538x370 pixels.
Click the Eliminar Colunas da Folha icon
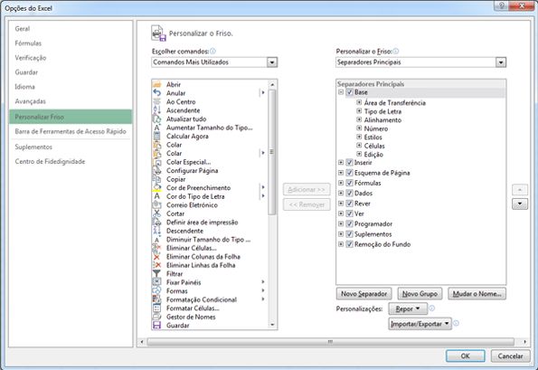click(156, 256)
